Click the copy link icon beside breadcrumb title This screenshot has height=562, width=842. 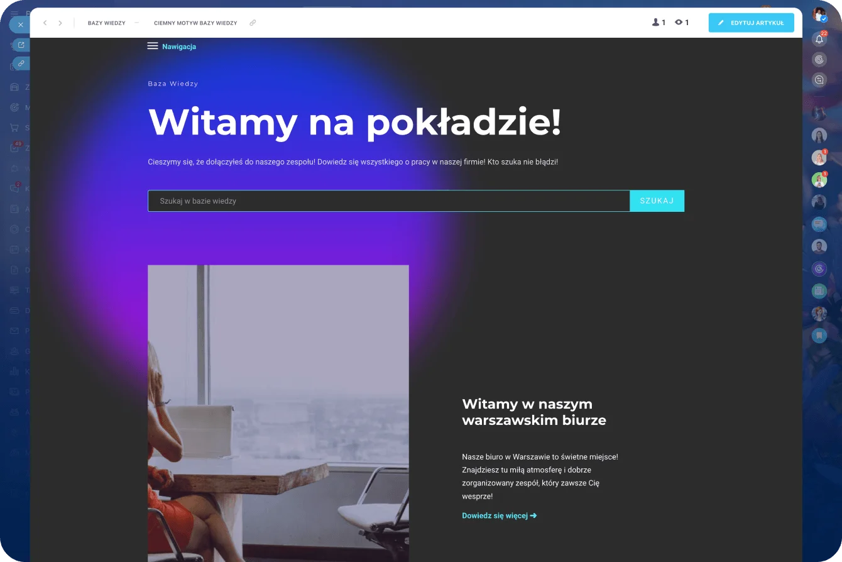click(x=253, y=23)
